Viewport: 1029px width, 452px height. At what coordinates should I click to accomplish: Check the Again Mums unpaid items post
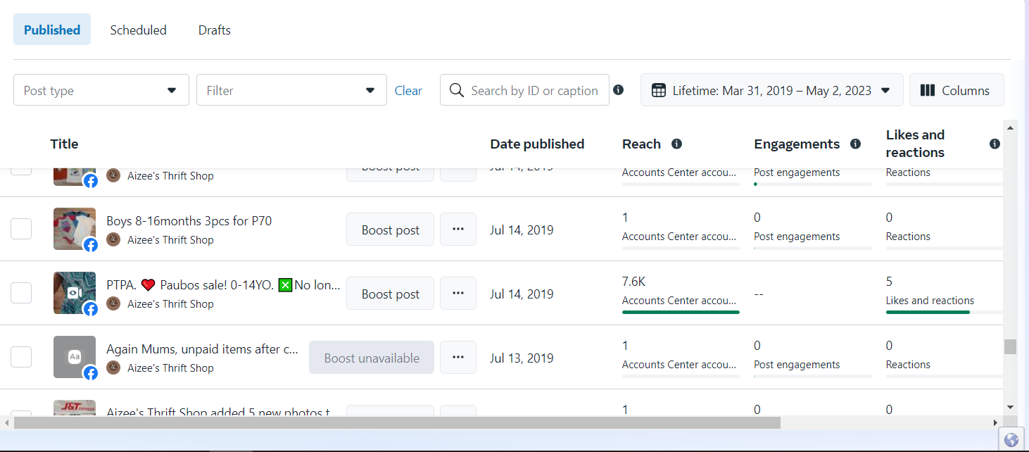[21, 357]
